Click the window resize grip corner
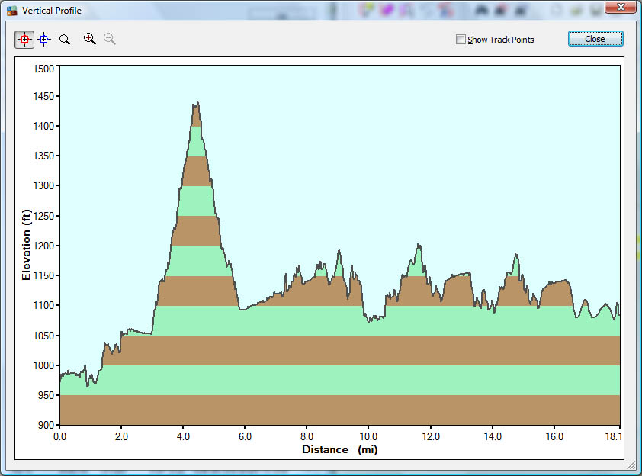The width and height of the screenshot is (642, 476). [631, 465]
